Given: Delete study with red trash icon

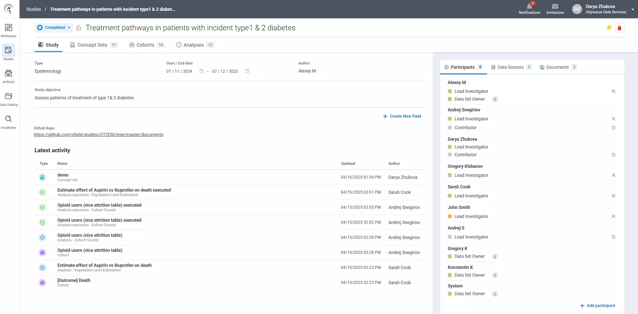Looking at the screenshot, I should pyautogui.click(x=619, y=28).
